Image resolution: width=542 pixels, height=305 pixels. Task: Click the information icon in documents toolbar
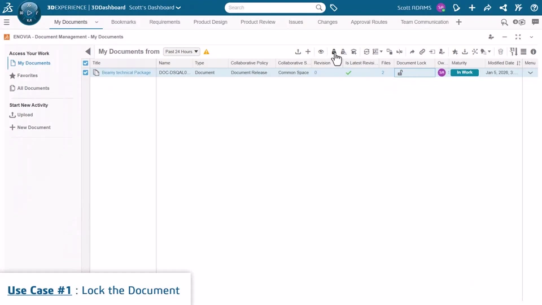click(x=534, y=51)
